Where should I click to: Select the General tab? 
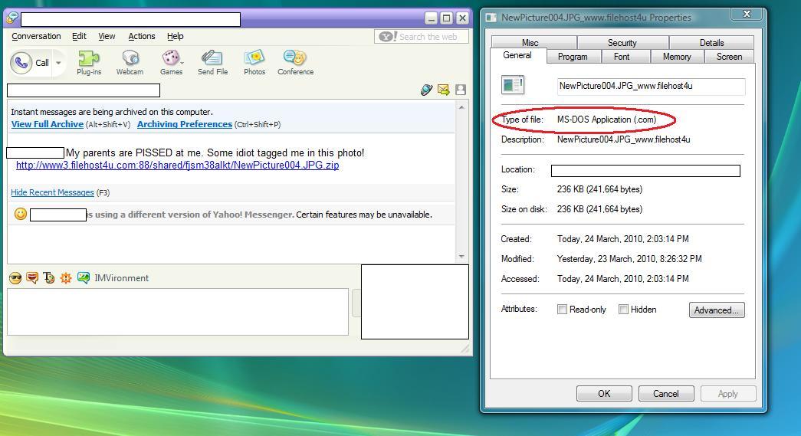click(x=517, y=55)
